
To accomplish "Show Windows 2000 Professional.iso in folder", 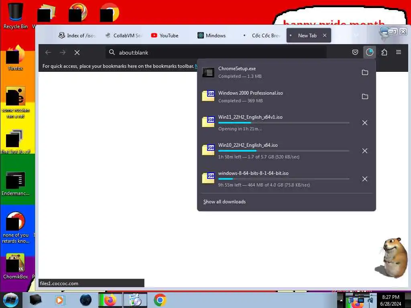I will tap(365, 96).
